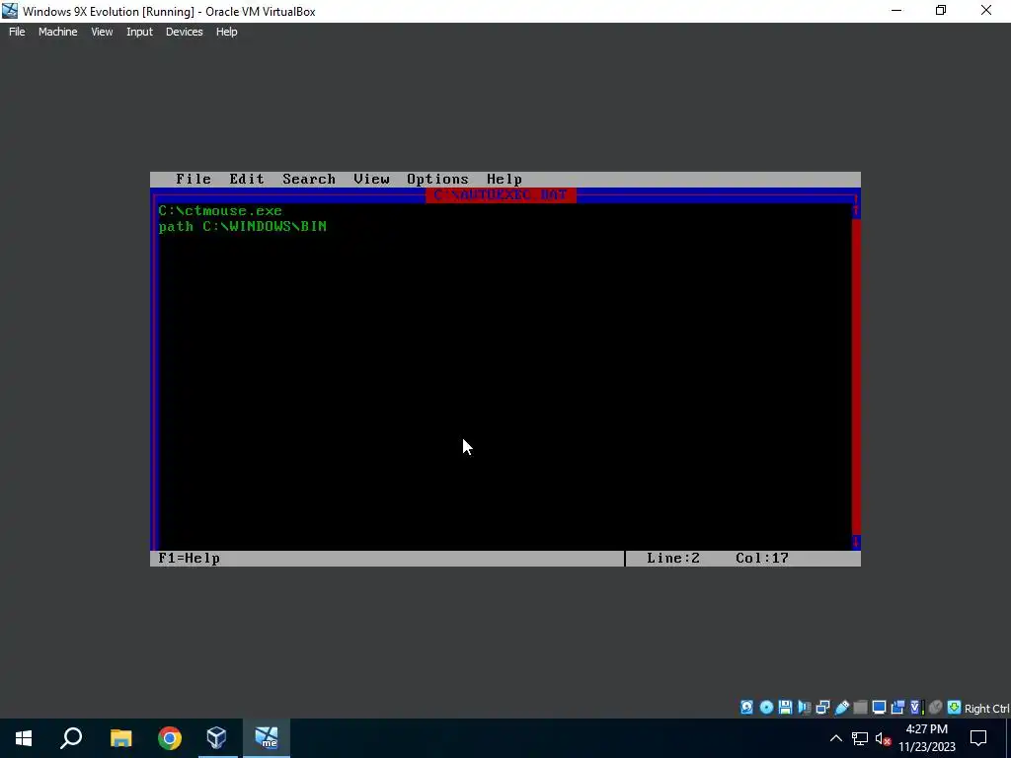This screenshot has width=1011, height=758.
Task: Click the floppy disk indicator icon
Action: click(x=785, y=708)
